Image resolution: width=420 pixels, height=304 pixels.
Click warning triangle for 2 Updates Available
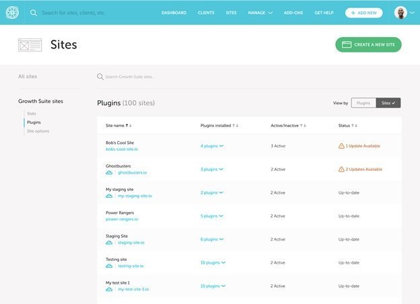(341, 169)
